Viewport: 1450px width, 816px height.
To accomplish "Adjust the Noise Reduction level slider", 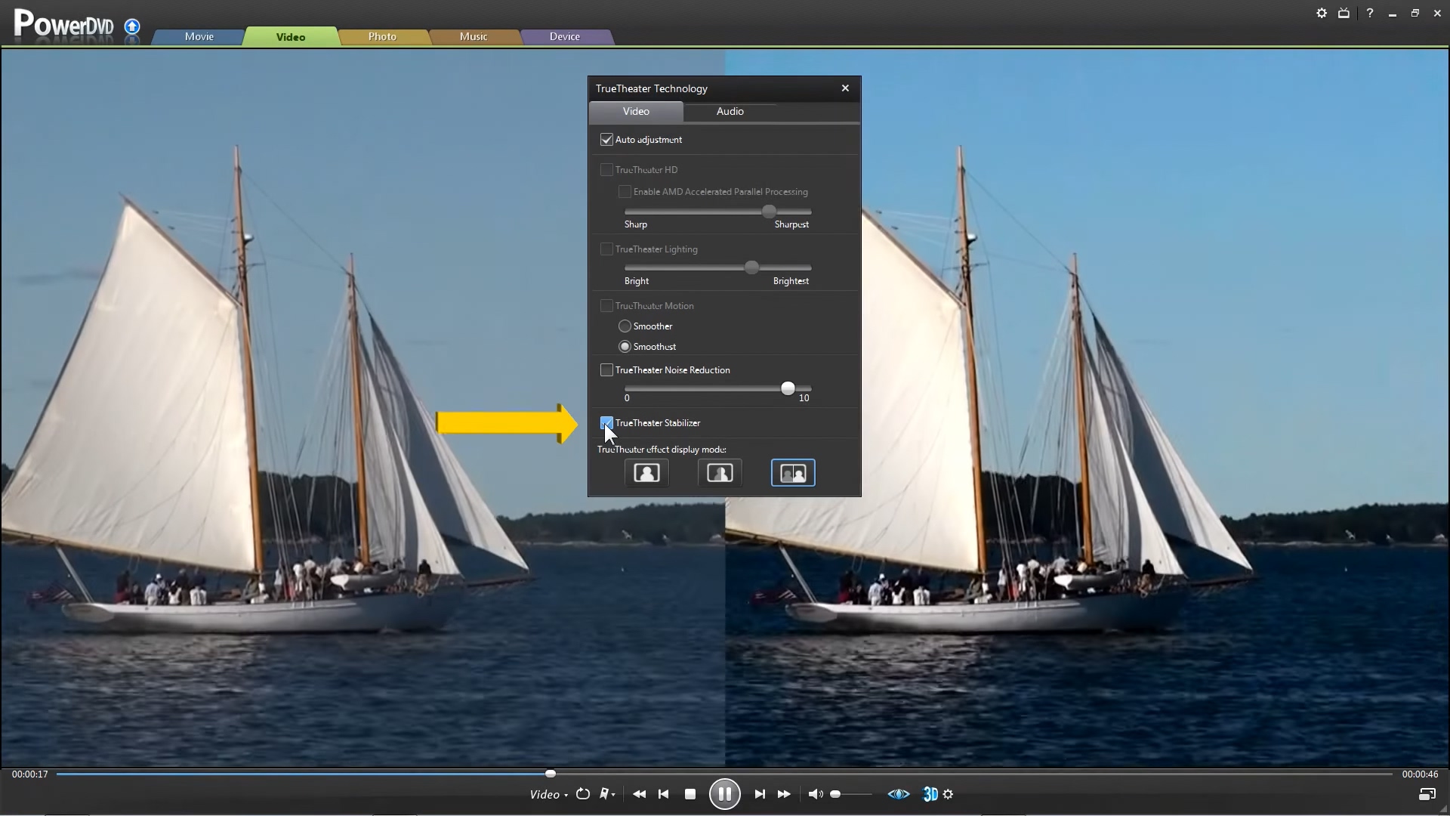I will (x=788, y=388).
